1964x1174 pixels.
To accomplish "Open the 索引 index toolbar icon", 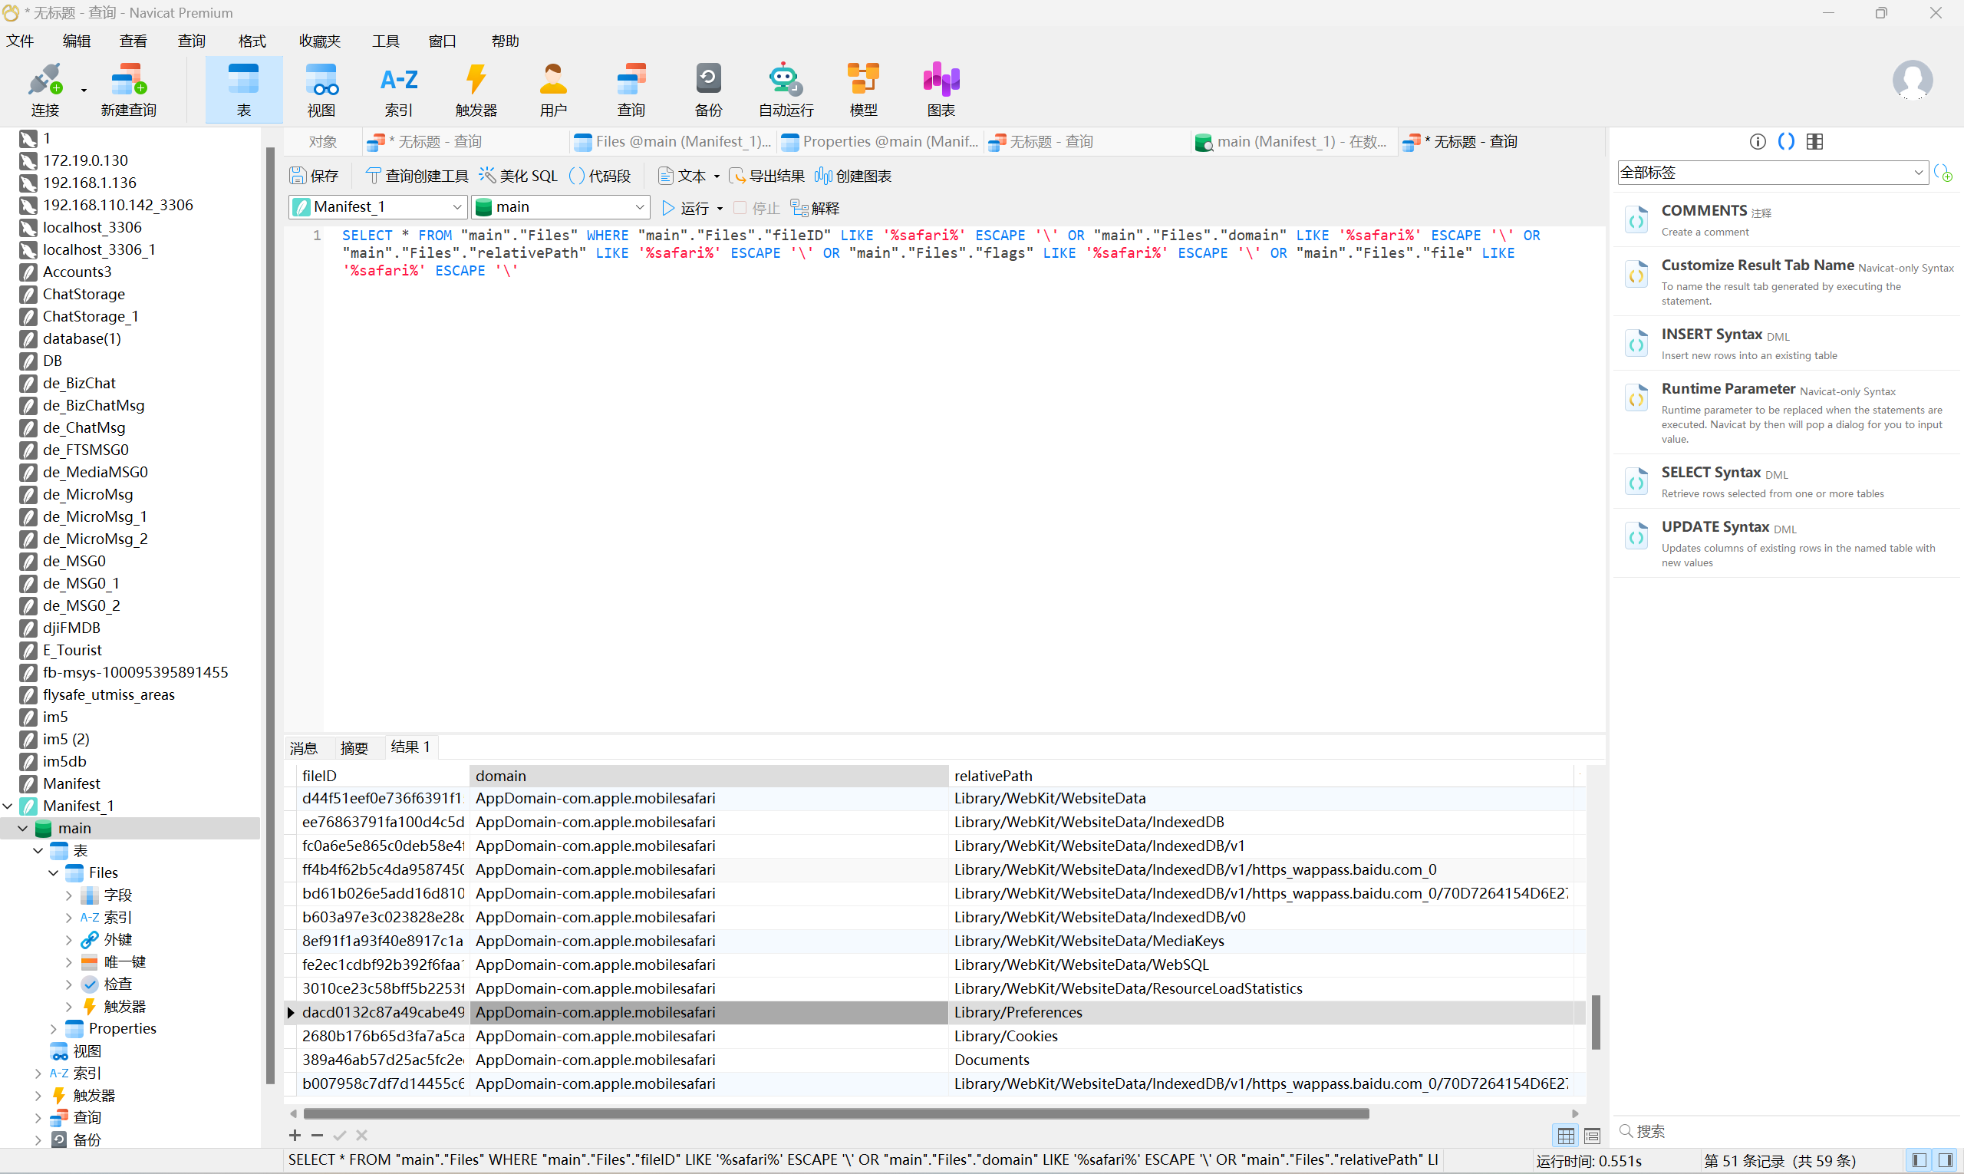I will click(399, 91).
